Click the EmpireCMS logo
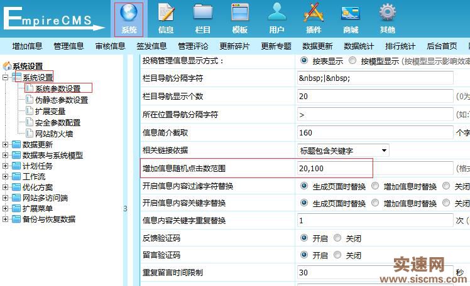This screenshot has height=286, width=470. pyautogui.click(x=53, y=19)
